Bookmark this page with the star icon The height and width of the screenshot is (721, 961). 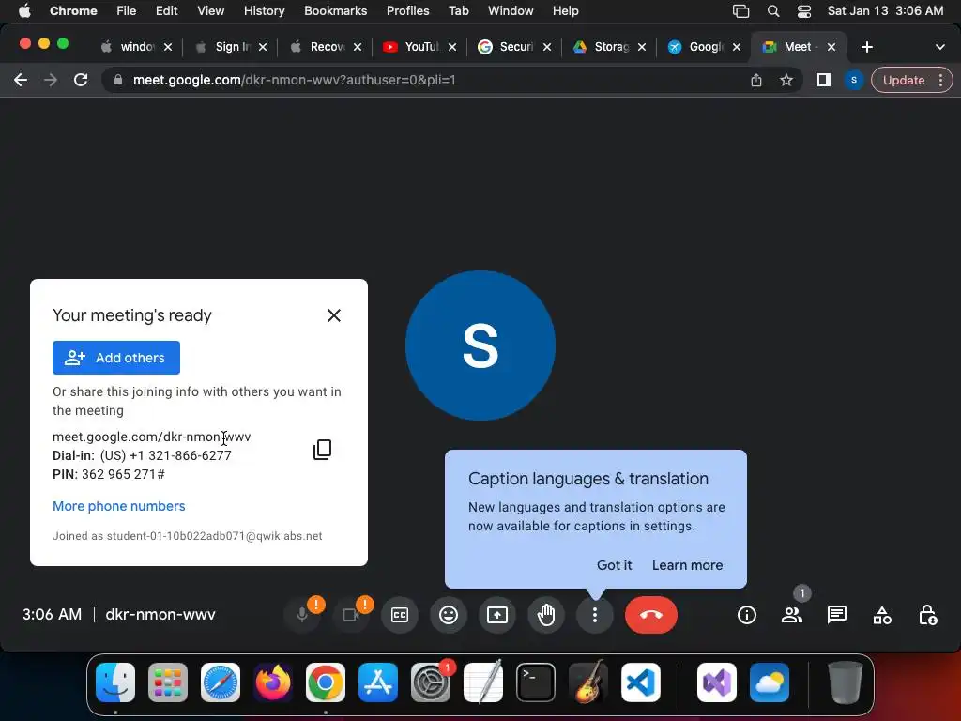pyautogui.click(x=786, y=80)
